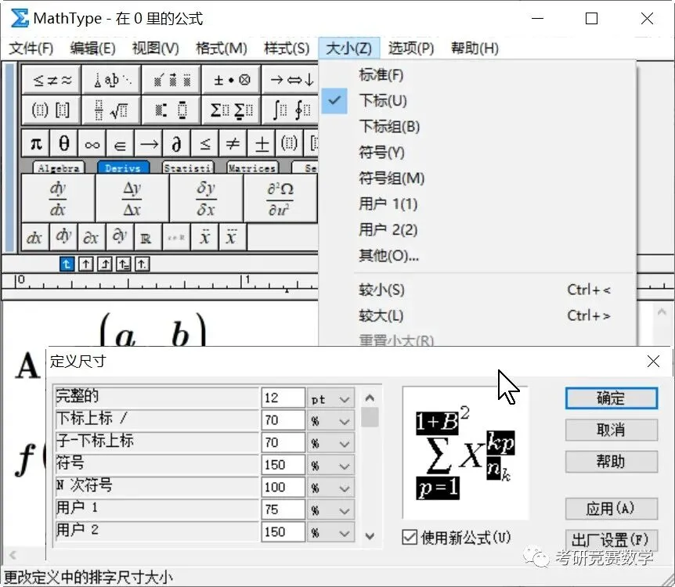
Task: Open the 格式(M) menu
Action: pos(222,49)
